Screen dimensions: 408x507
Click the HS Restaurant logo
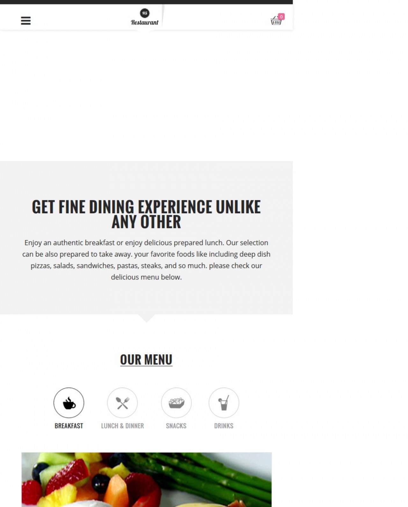click(x=145, y=17)
